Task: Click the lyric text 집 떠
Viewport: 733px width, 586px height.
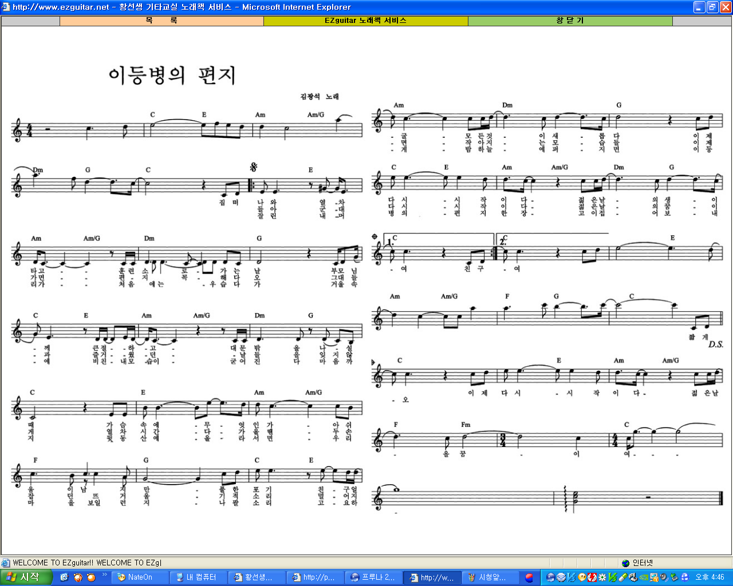Action: pos(228,202)
